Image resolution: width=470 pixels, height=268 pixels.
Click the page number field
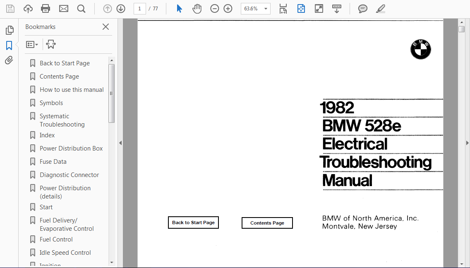140,9
